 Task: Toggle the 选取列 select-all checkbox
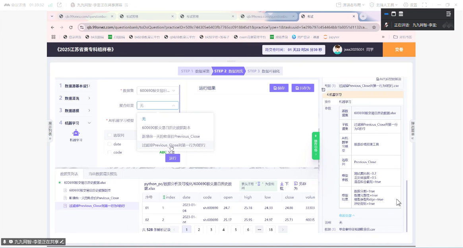pos(109,135)
